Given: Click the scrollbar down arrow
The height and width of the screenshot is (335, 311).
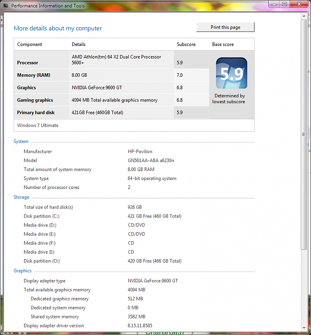Looking at the screenshot, I should [304, 328].
